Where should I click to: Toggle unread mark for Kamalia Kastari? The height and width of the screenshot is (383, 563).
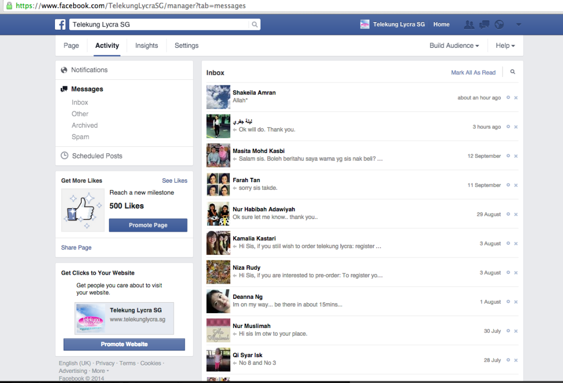coord(508,243)
